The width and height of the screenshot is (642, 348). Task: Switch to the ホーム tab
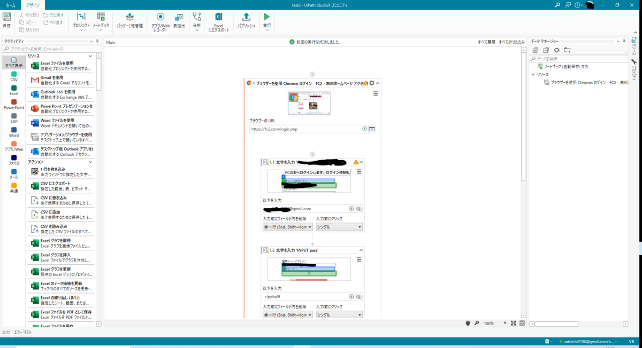(10, 4)
